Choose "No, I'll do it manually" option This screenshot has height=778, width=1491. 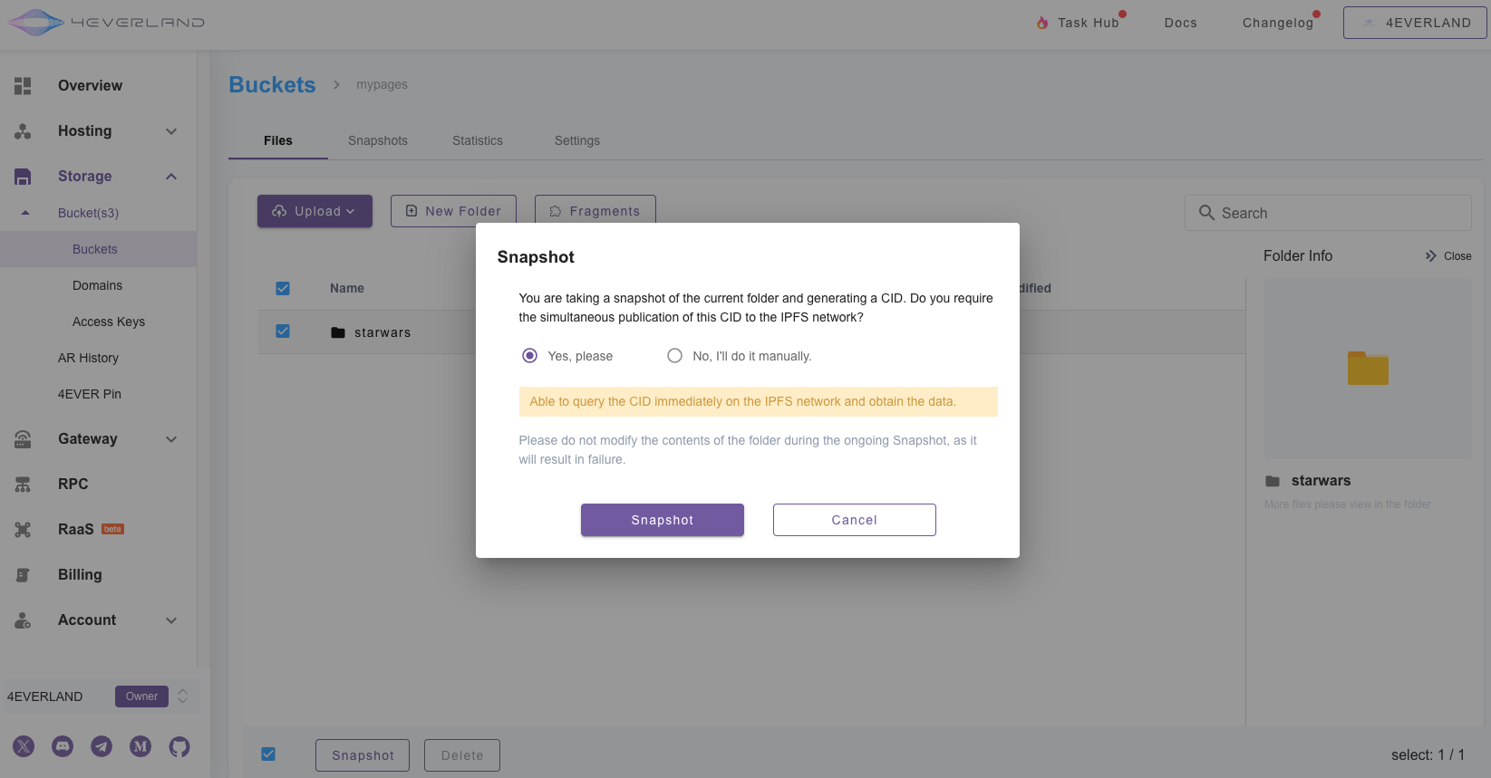pyautogui.click(x=674, y=356)
